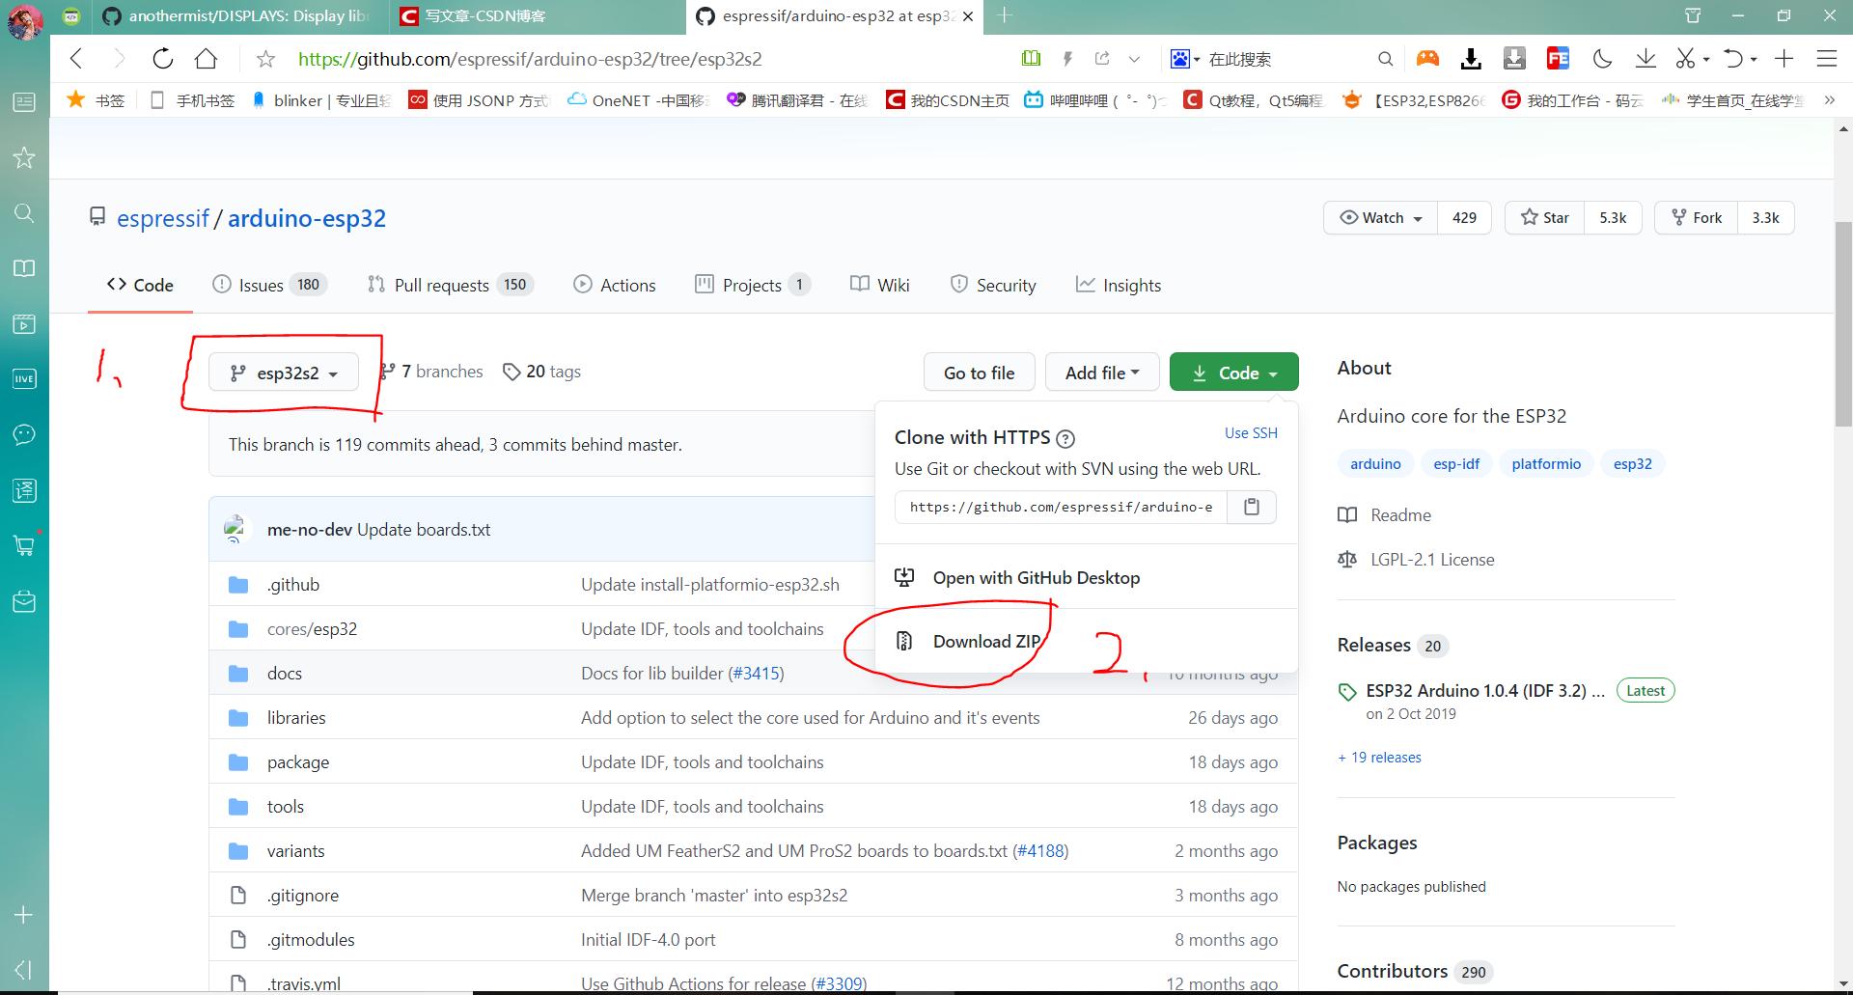
Task: Switch to the Issues tab
Action: point(270,285)
